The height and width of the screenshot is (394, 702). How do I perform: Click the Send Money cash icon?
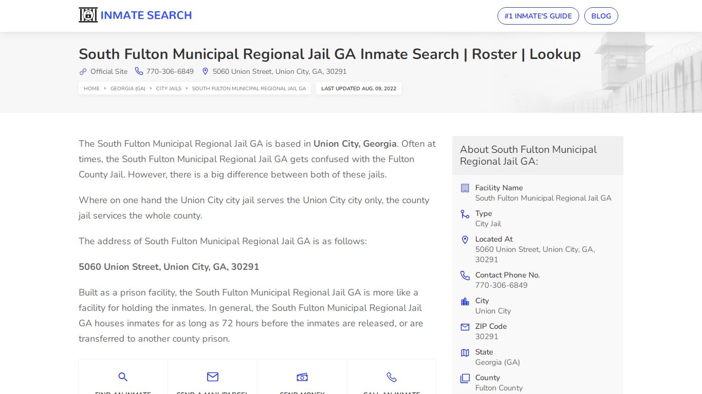302,377
